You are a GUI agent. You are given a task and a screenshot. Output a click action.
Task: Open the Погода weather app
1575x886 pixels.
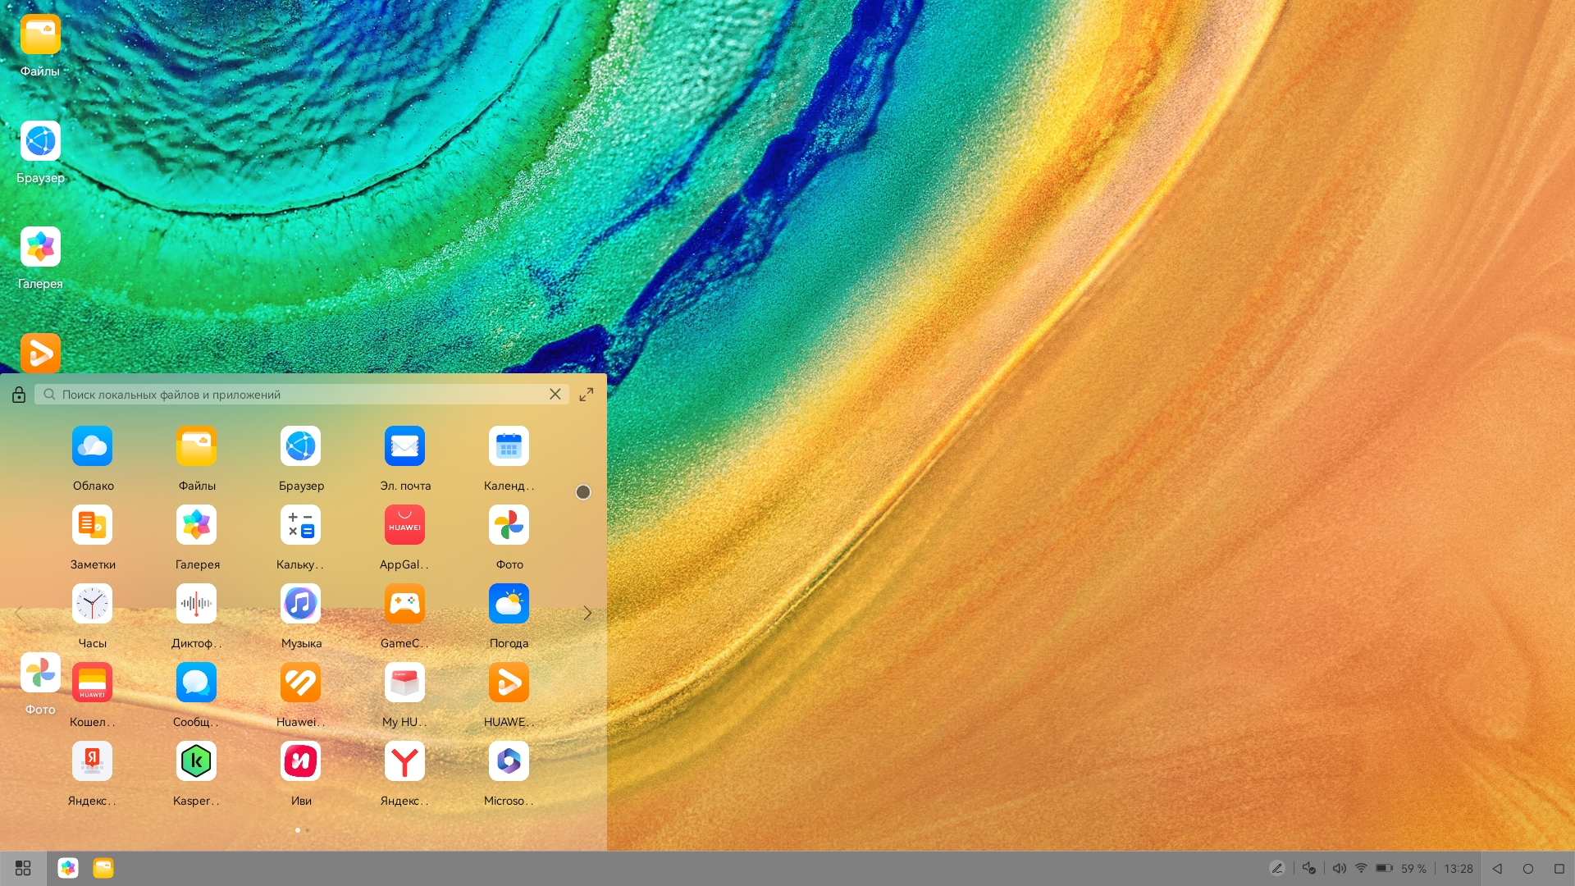pyautogui.click(x=509, y=605)
